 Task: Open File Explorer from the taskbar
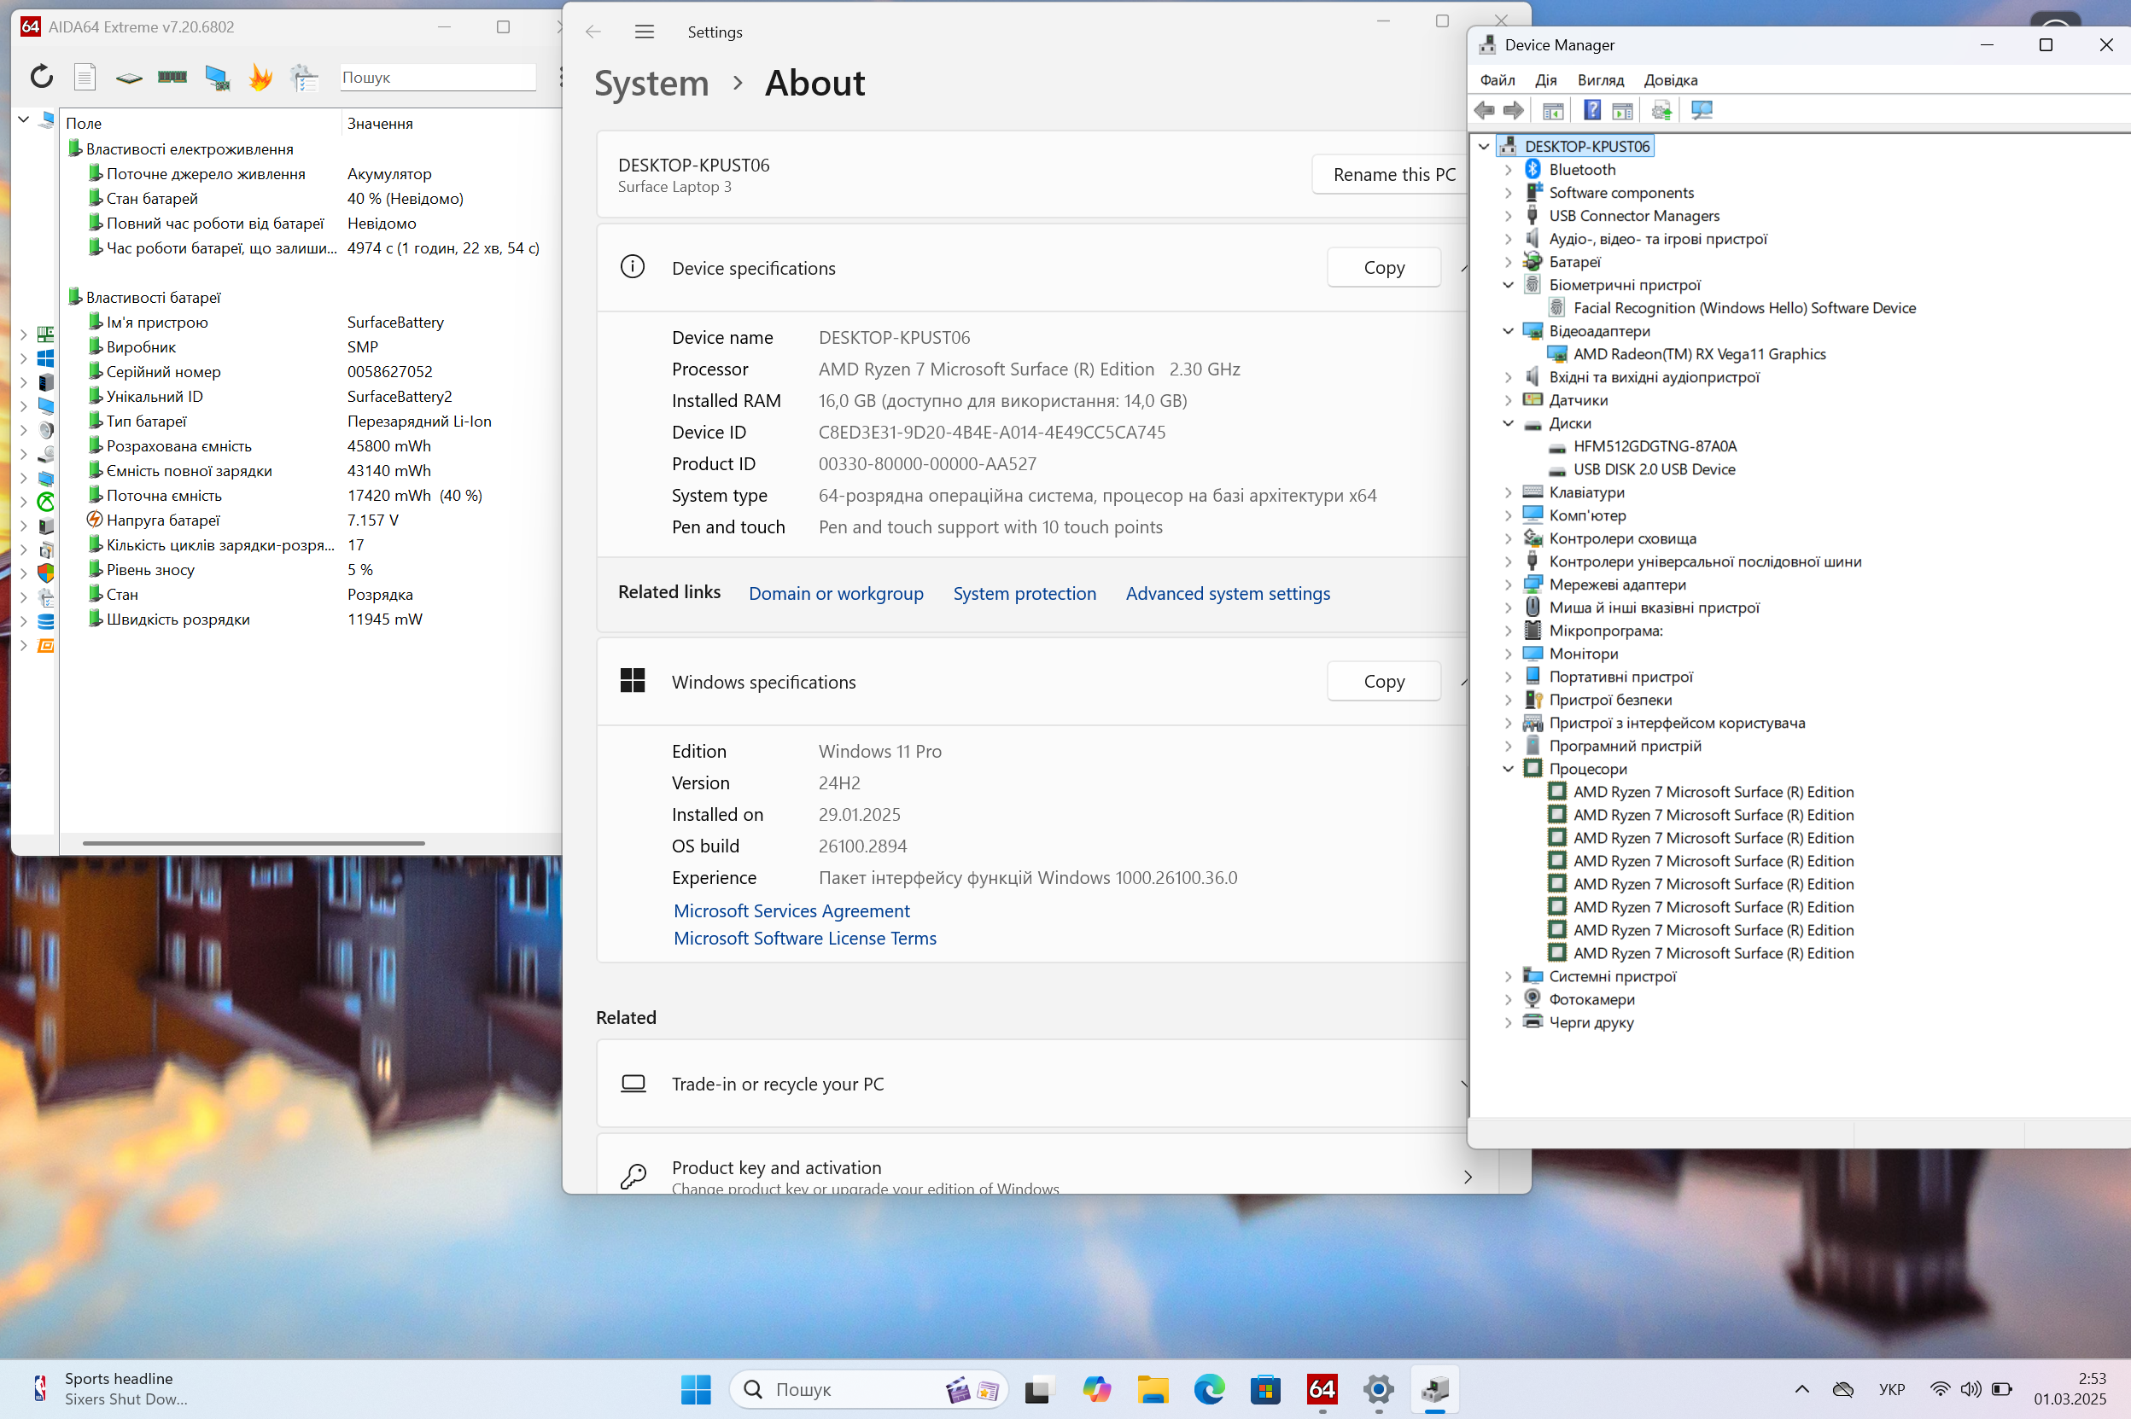[1153, 1389]
